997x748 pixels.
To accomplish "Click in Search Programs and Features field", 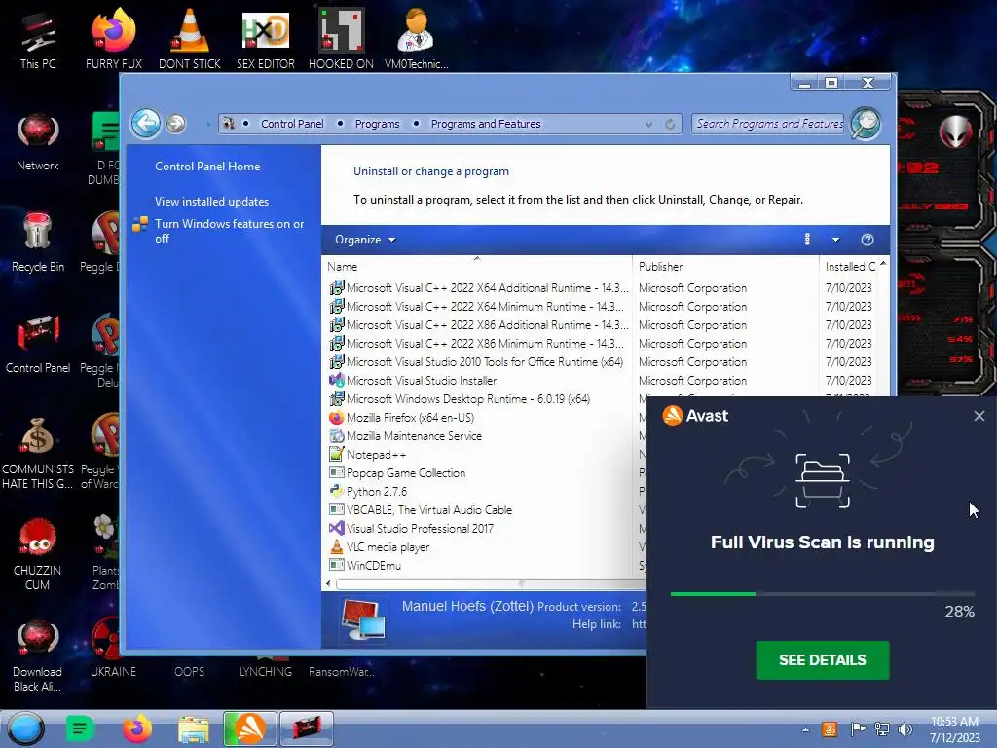I will click(769, 124).
